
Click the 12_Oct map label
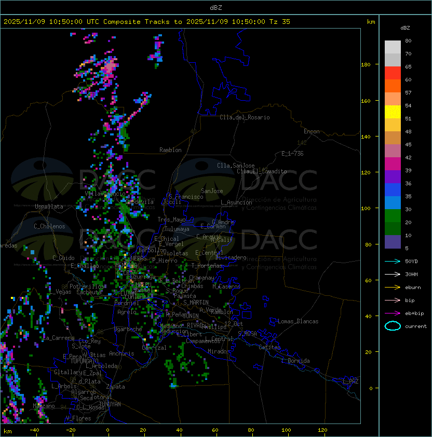[234, 324]
